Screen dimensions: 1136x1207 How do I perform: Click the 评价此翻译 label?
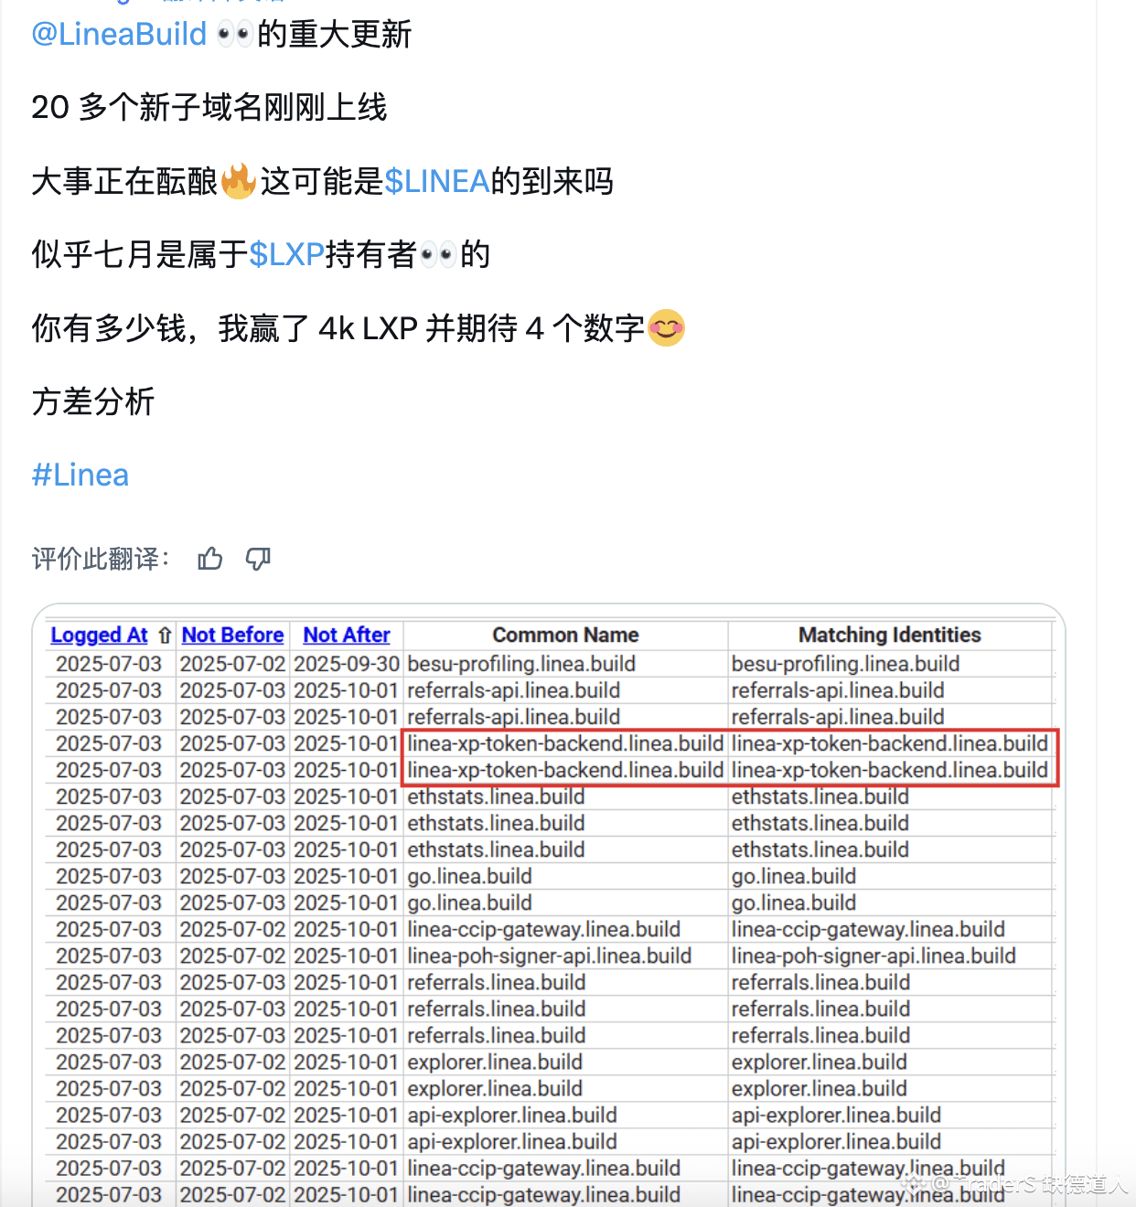(x=101, y=559)
